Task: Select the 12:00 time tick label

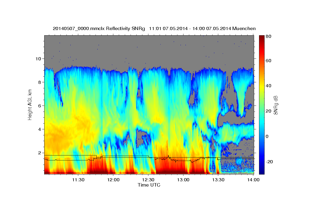Action: click(113, 180)
